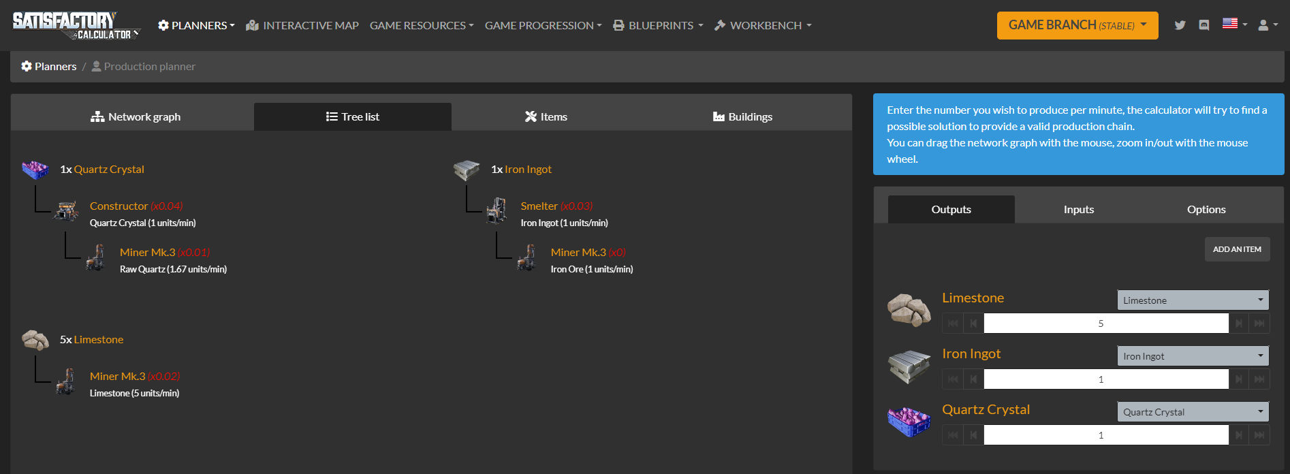The width and height of the screenshot is (1290, 474).
Task: Step Iron Ingot quantity to maximum
Action: pos(1259,379)
